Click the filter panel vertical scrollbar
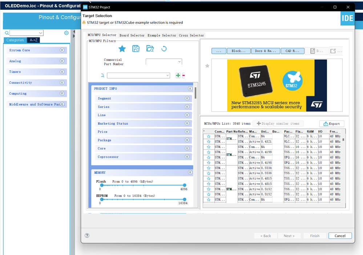The image size is (363, 255). 195,93
